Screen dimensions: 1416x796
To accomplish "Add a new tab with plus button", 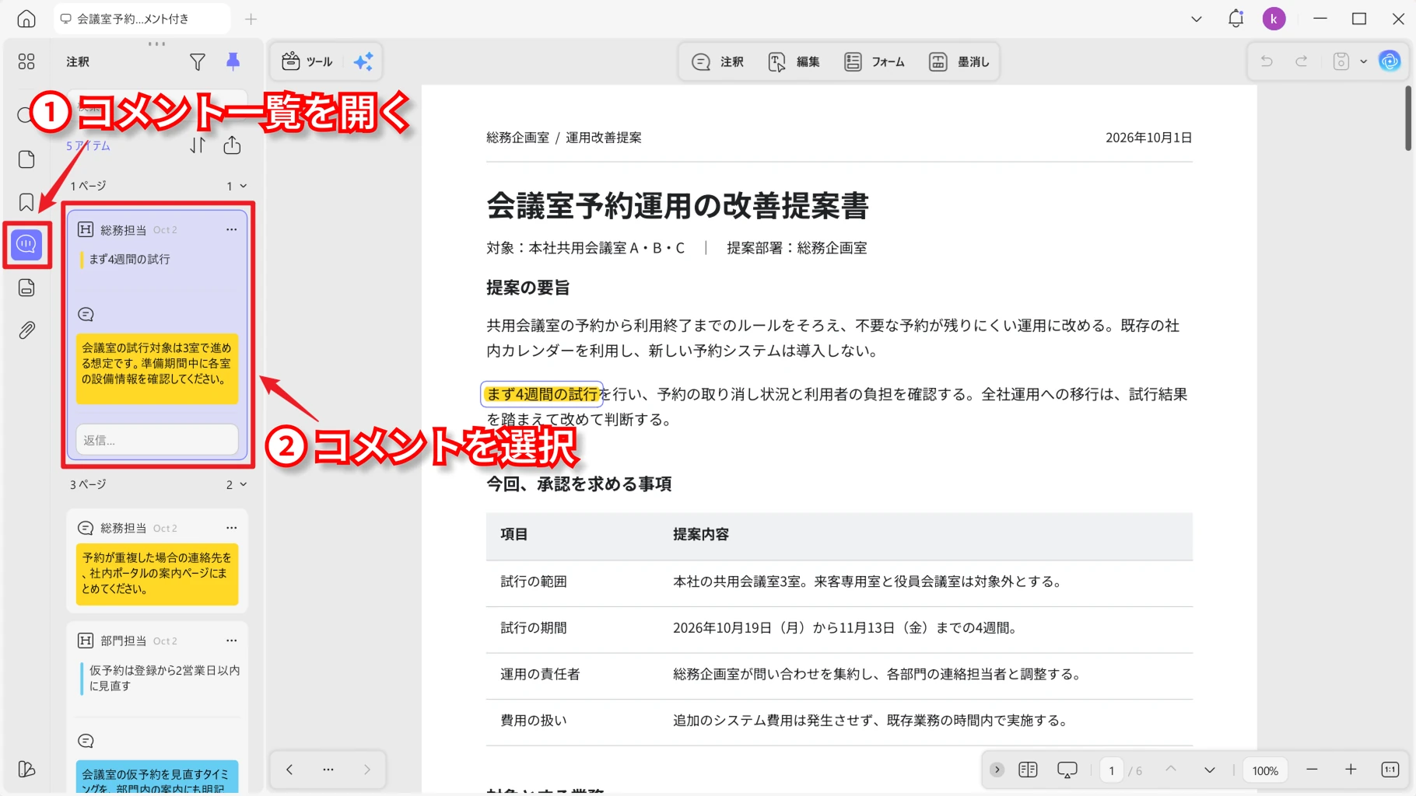I will click(x=251, y=19).
